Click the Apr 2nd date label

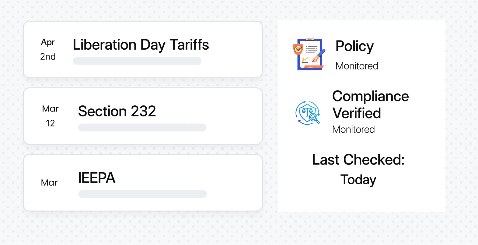48,49
